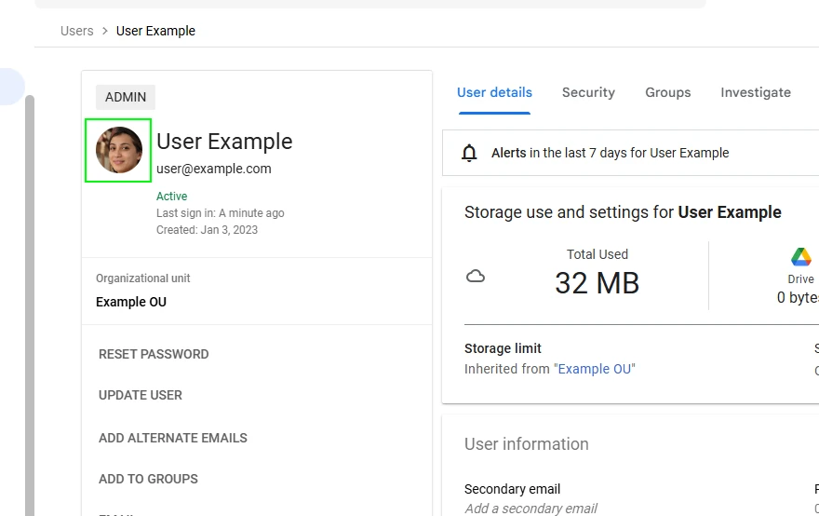Click the Example OU organizational unit
This screenshot has height=516, width=819.
coord(131,302)
